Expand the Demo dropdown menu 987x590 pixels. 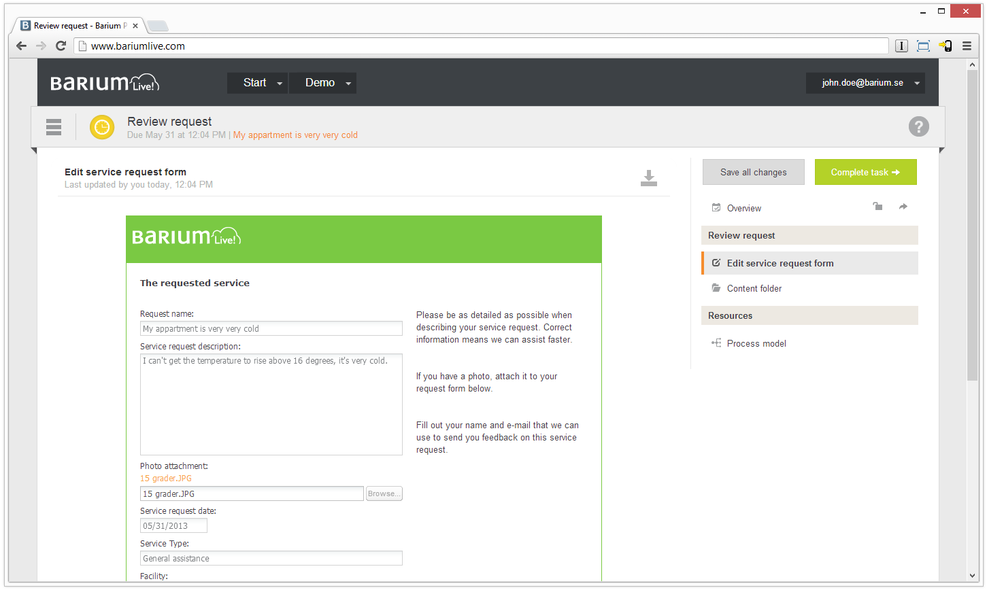coord(322,83)
